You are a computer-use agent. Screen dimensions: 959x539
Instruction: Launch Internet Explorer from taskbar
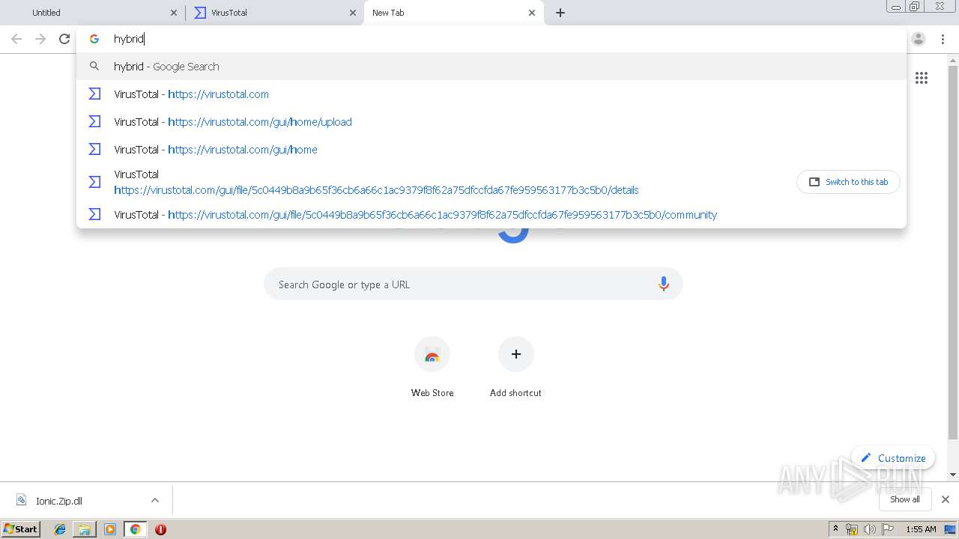pos(60,529)
